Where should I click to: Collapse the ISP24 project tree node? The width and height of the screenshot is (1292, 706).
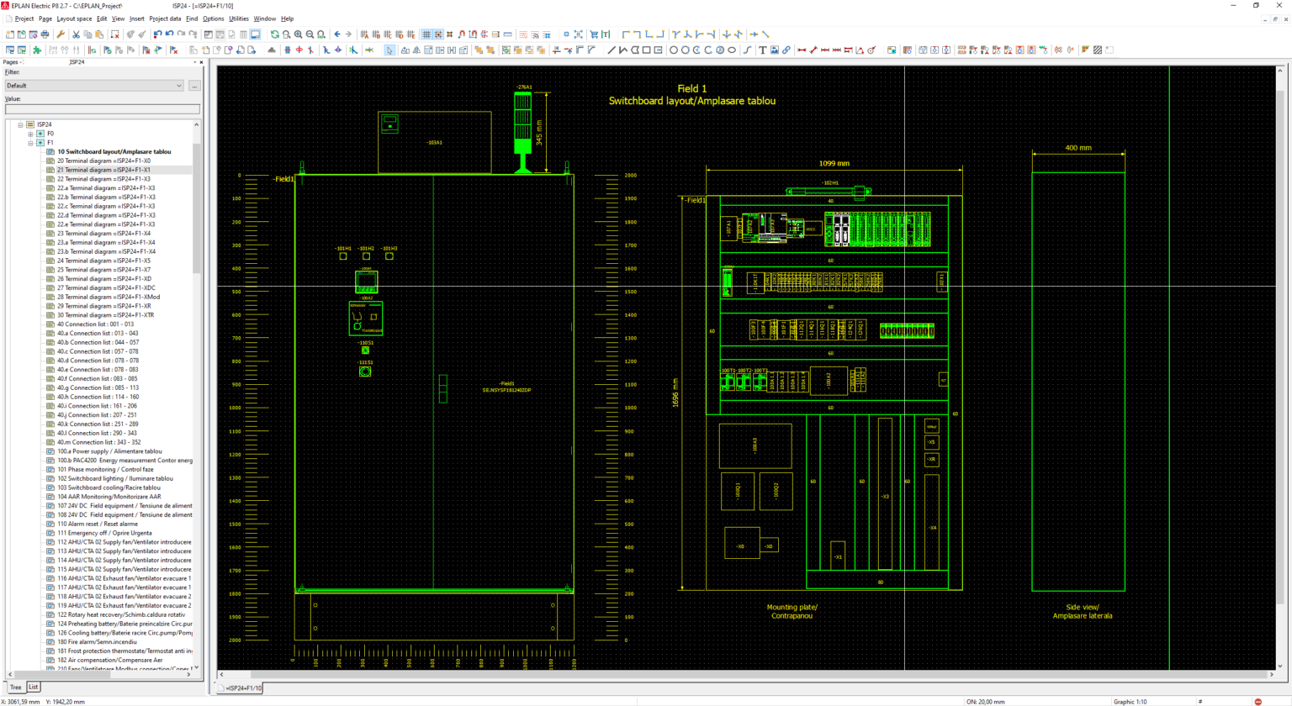click(19, 124)
